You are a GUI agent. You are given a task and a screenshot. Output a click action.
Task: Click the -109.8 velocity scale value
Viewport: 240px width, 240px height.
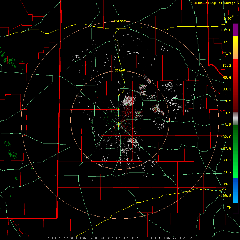(225, 196)
